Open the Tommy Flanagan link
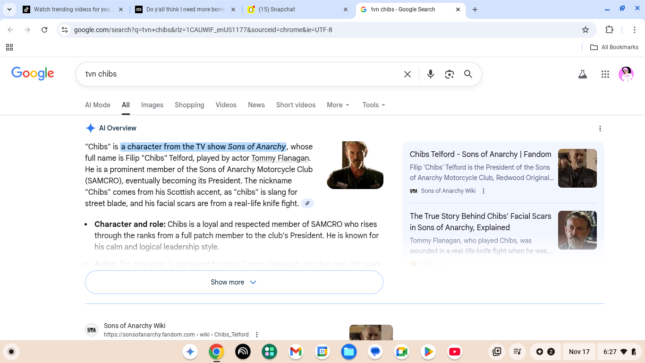 pos(280,158)
